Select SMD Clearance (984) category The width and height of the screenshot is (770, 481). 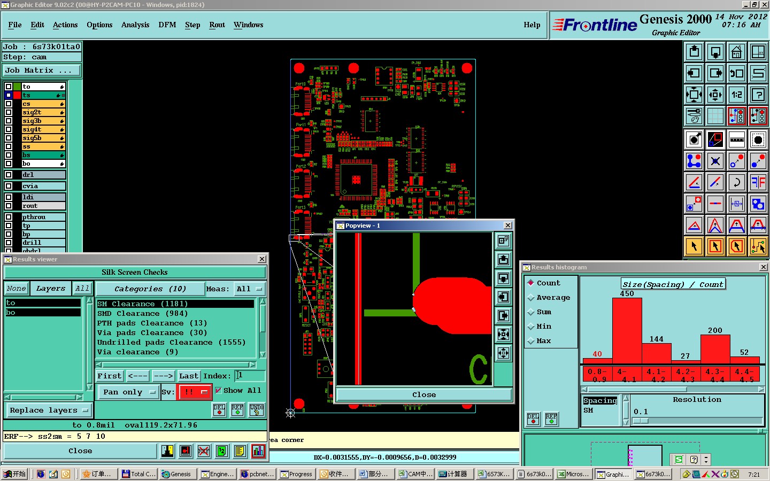pos(142,314)
